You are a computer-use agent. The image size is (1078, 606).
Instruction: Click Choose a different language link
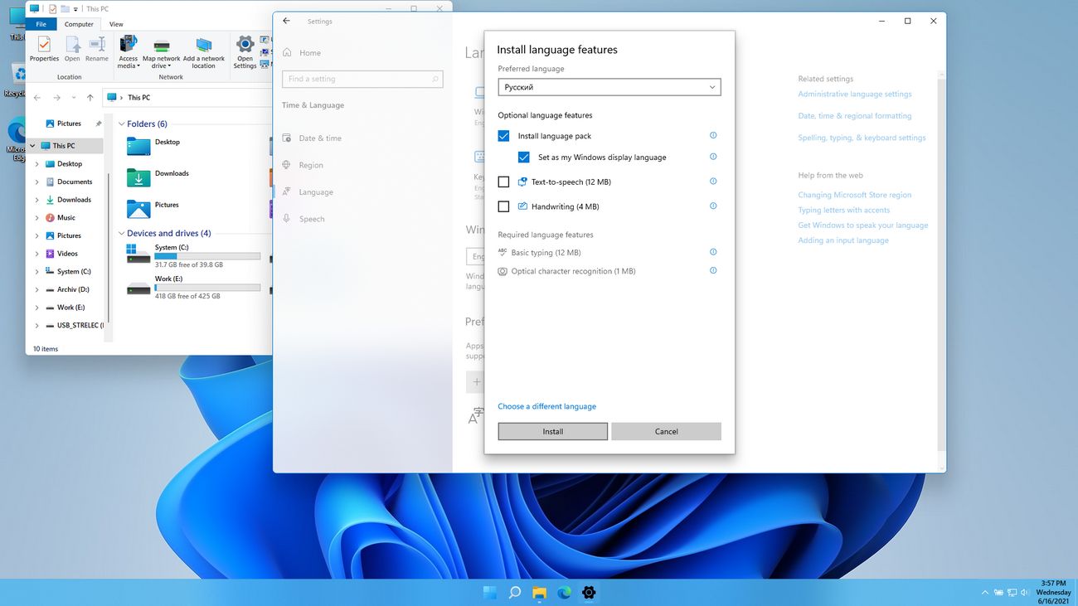tap(546, 406)
